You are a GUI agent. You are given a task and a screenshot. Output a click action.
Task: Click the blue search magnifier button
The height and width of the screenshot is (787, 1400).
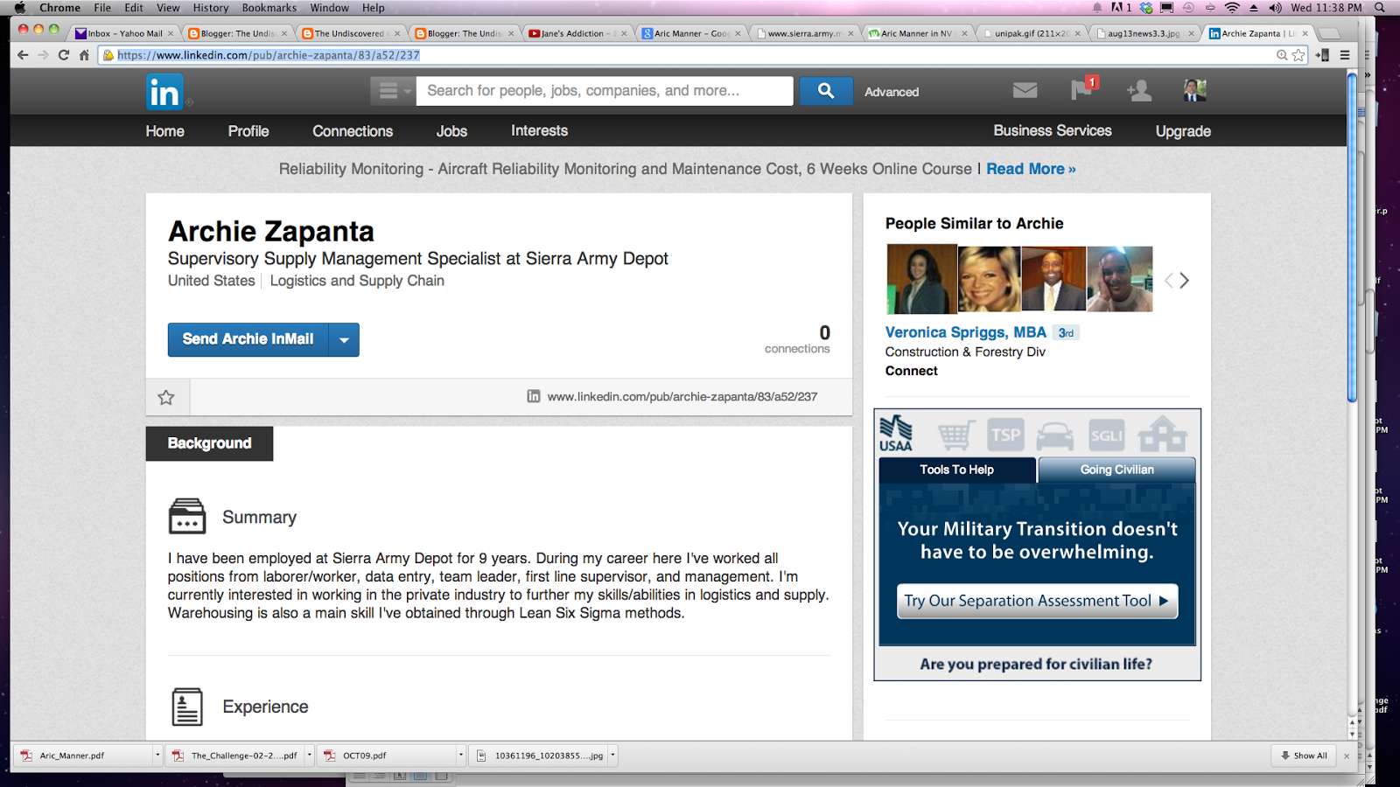(x=826, y=91)
